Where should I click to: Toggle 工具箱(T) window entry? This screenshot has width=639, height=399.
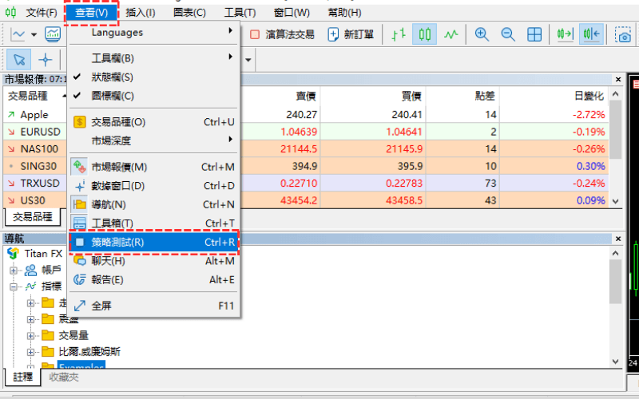click(x=153, y=223)
